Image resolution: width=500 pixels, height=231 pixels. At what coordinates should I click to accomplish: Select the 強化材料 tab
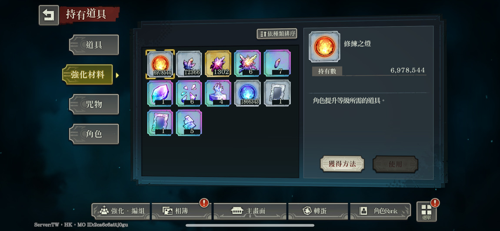point(88,74)
